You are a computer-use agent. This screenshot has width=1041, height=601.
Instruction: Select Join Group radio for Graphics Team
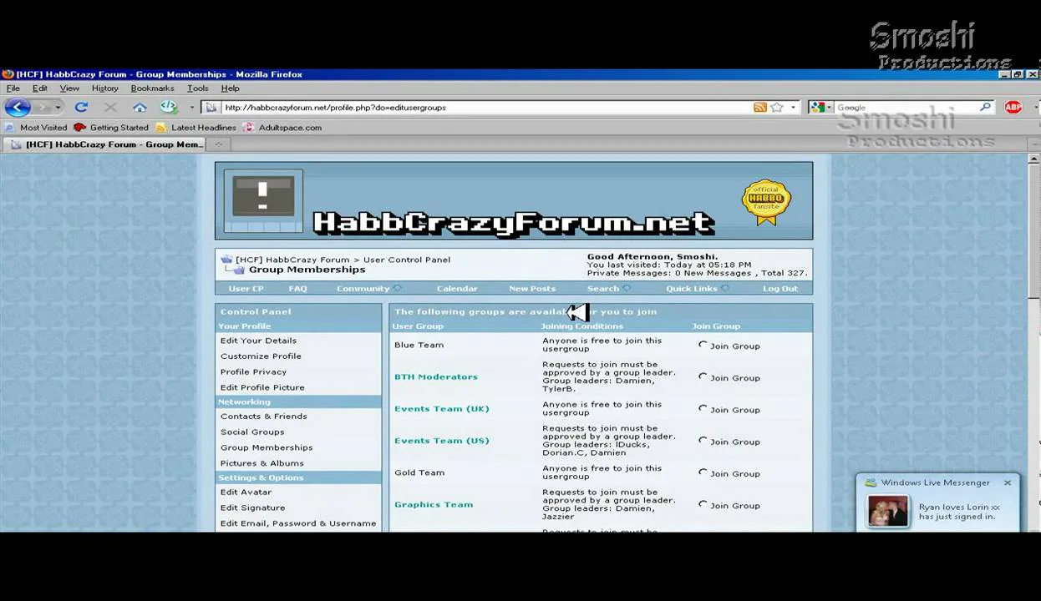click(703, 504)
